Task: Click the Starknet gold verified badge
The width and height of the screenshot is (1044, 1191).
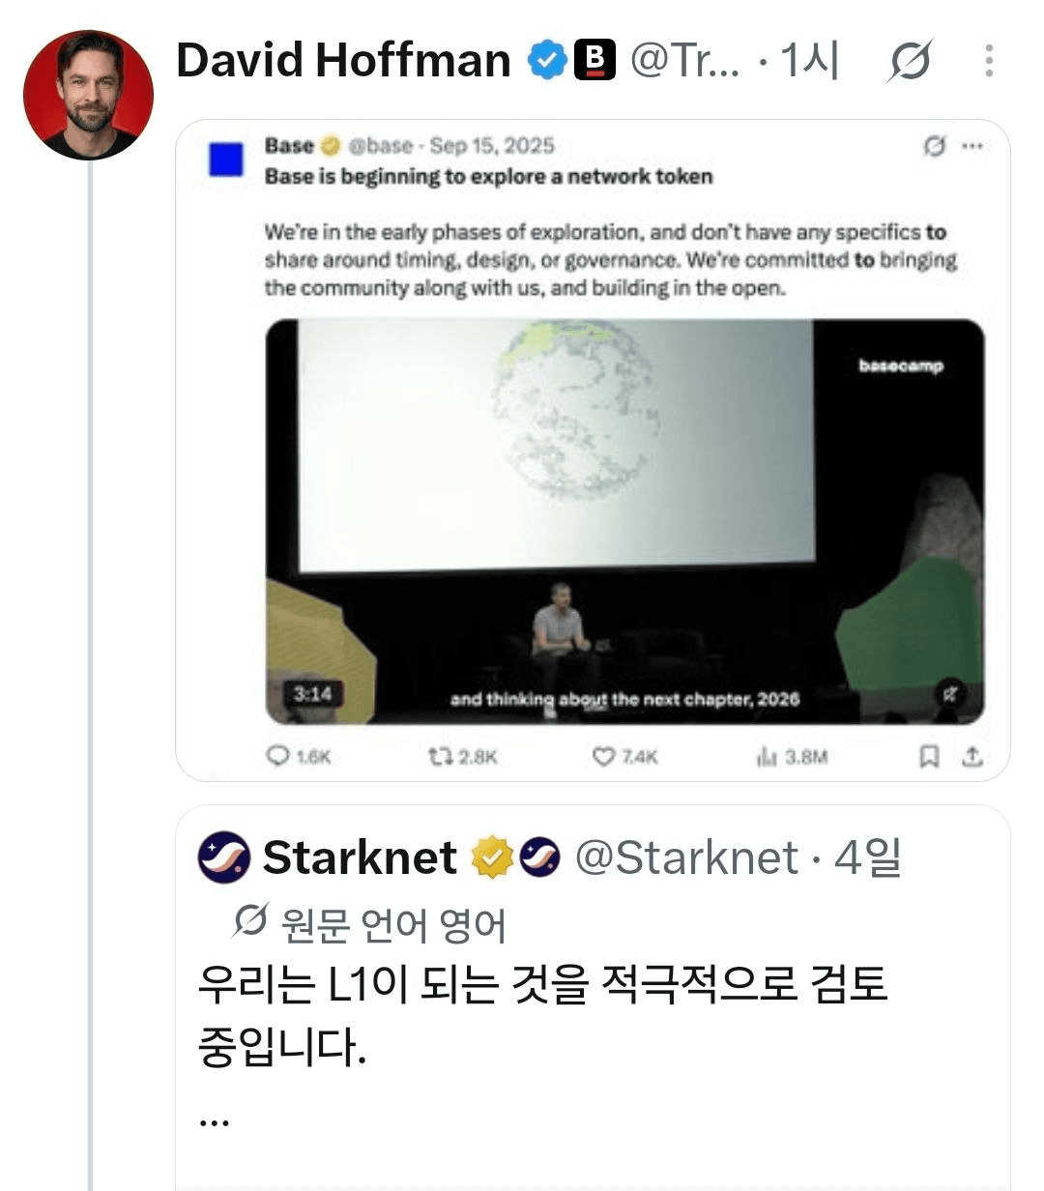Action: 491,857
